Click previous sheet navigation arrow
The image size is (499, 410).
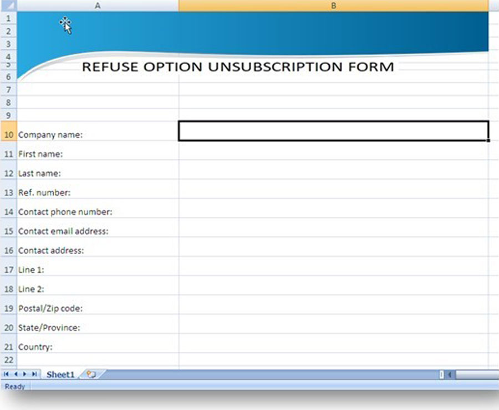coord(16,374)
